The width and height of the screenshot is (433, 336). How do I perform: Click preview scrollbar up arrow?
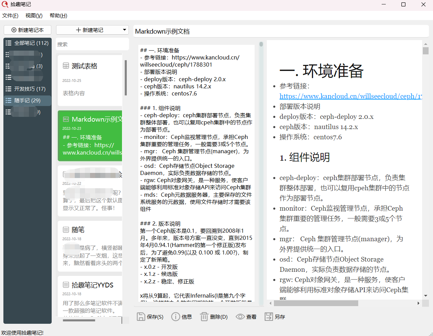(426, 44)
